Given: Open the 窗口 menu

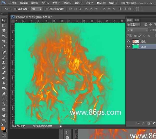Looking at the screenshot, I should pyautogui.click(x=101, y=3).
